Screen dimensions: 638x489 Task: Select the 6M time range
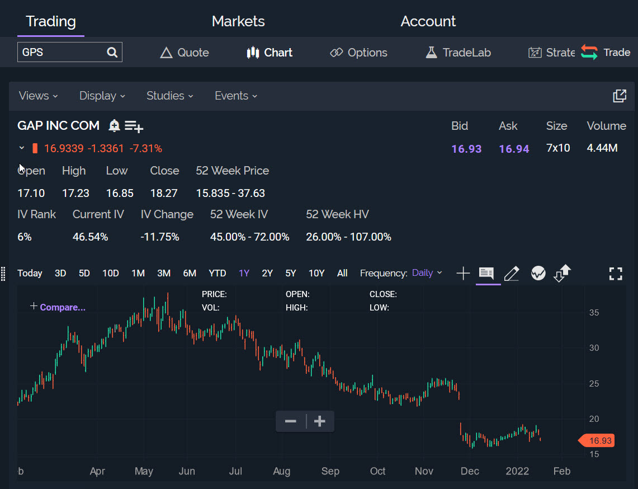[x=190, y=273]
